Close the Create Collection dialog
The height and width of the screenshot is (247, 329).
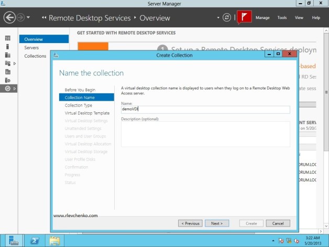click(290, 54)
